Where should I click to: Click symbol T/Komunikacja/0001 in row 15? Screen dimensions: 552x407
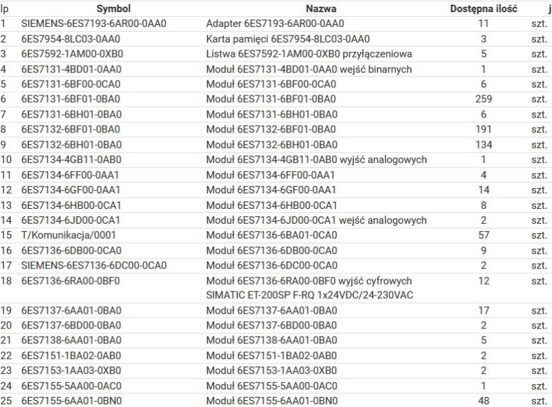[68, 235]
